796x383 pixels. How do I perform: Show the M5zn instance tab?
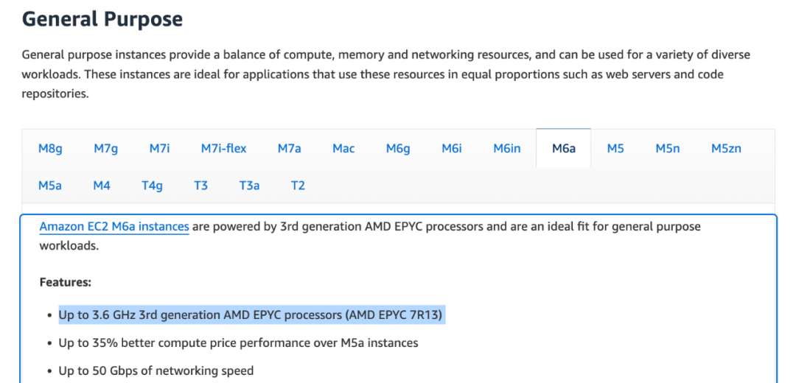point(726,148)
